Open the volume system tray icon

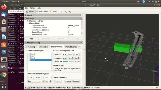tap(153, 1)
